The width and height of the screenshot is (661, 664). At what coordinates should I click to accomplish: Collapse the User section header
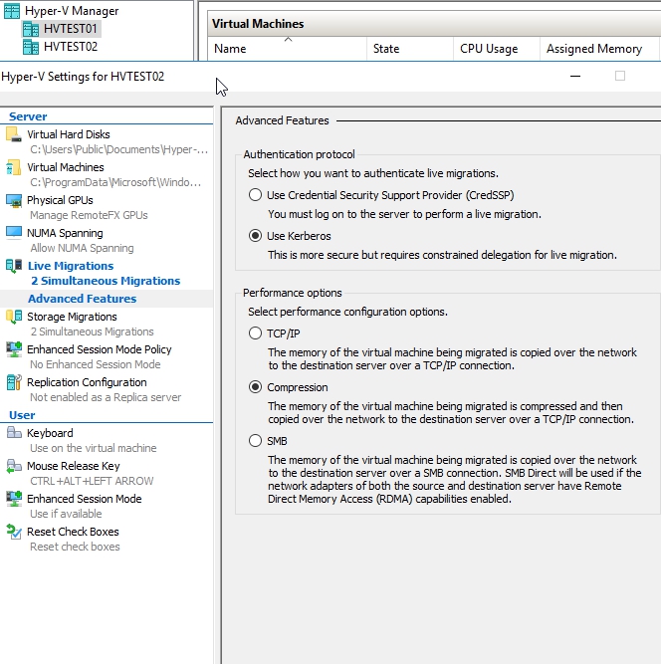click(22, 415)
